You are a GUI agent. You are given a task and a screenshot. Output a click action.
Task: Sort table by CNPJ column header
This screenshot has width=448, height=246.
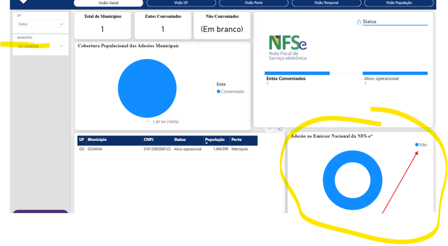(149, 140)
